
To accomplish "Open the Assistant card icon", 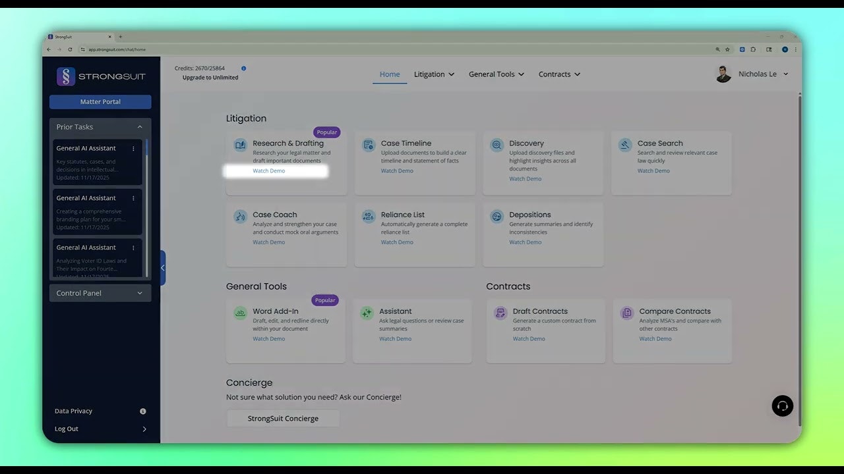I will click(367, 313).
